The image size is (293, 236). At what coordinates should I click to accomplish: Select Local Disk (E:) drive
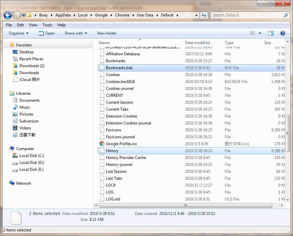(31, 170)
